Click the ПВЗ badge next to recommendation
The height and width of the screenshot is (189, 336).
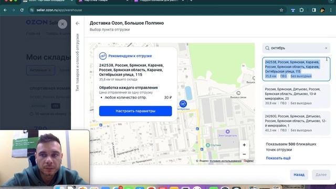click(x=103, y=56)
